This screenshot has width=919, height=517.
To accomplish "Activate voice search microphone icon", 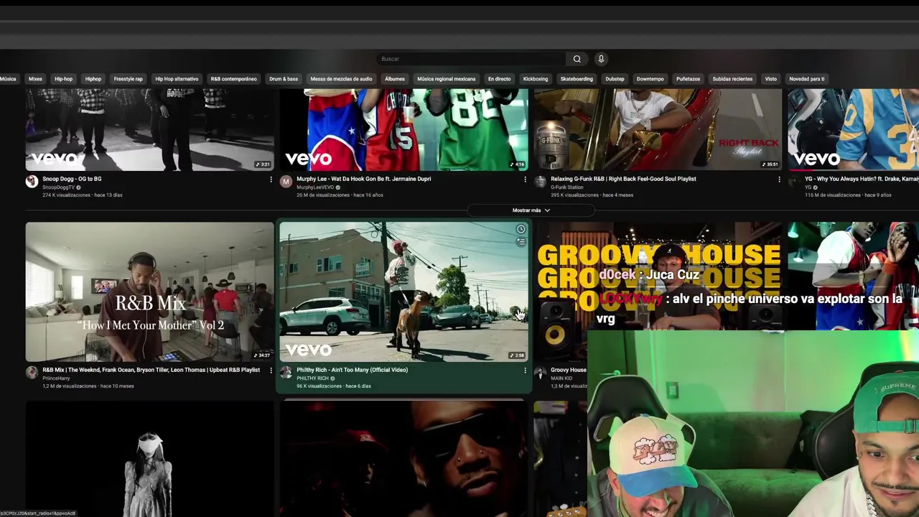I will (x=601, y=59).
